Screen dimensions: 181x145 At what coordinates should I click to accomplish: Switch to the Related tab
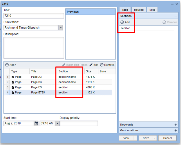pos(139,10)
